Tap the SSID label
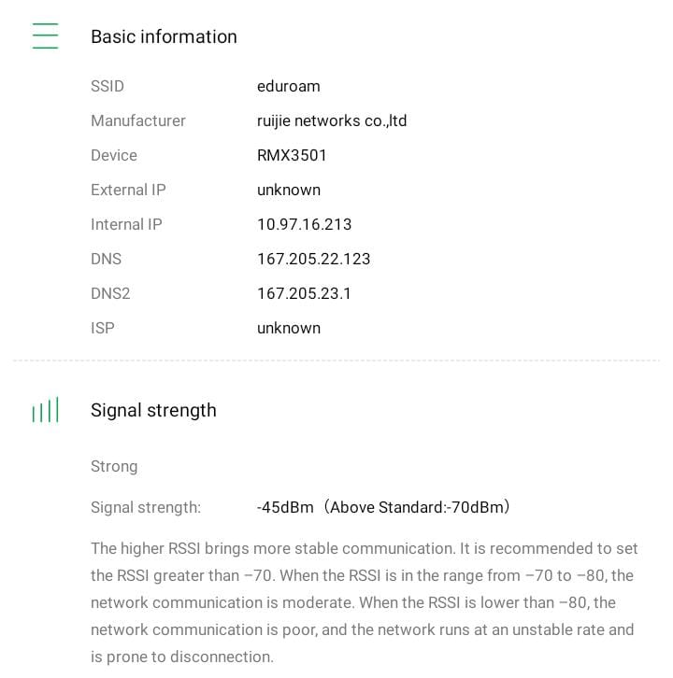Screen dimensions: 673x678 point(107,86)
